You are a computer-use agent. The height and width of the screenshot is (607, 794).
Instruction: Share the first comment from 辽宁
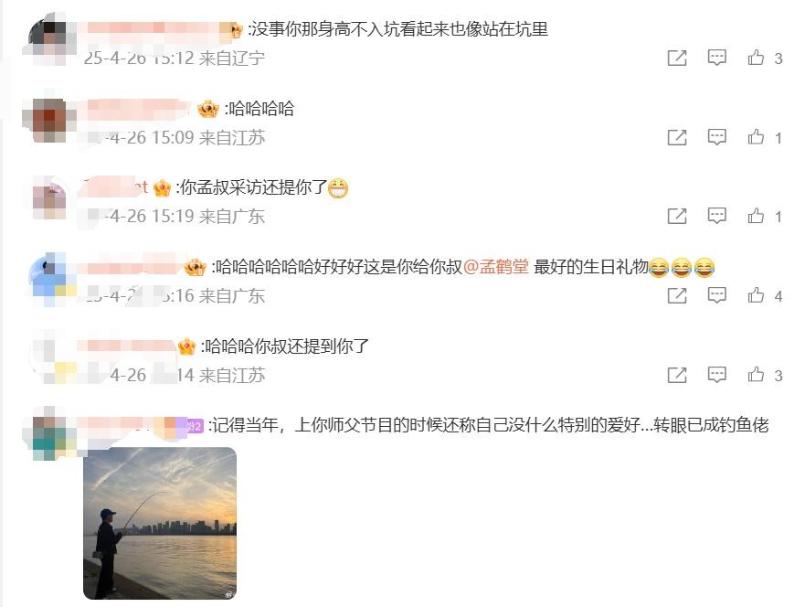[x=677, y=58]
